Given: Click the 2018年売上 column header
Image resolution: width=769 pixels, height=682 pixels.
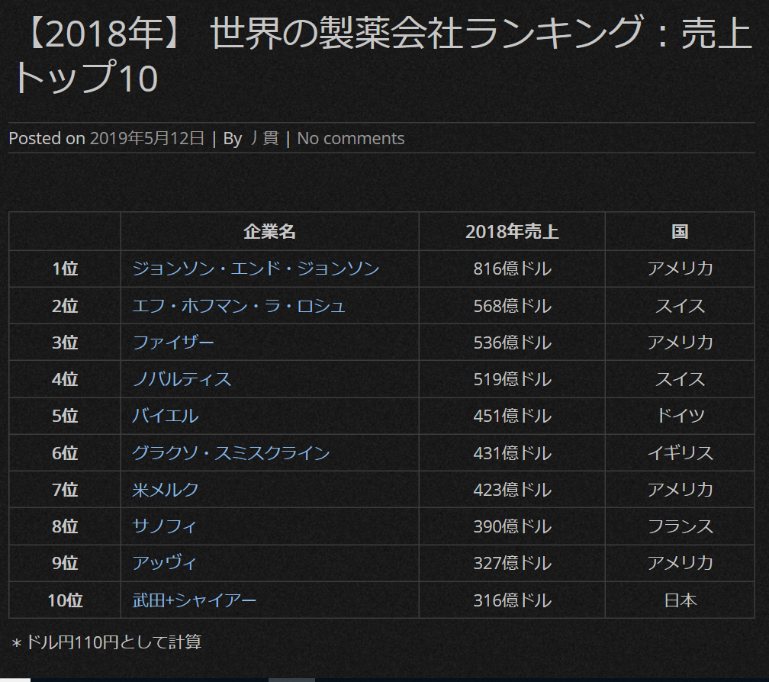Looking at the screenshot, I should pos(512,232).
